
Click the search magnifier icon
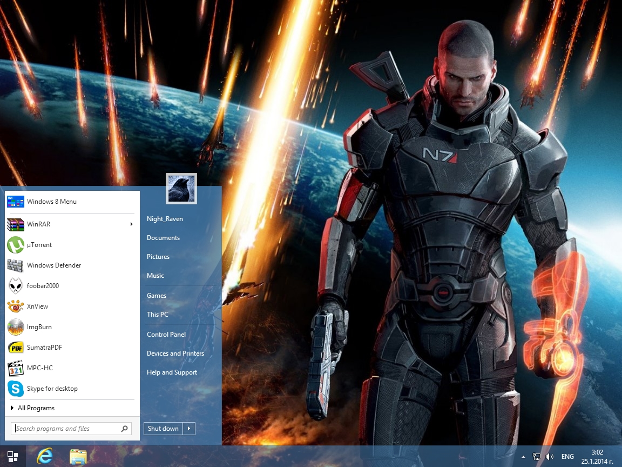pyautogui.click(x=124, y=429)
